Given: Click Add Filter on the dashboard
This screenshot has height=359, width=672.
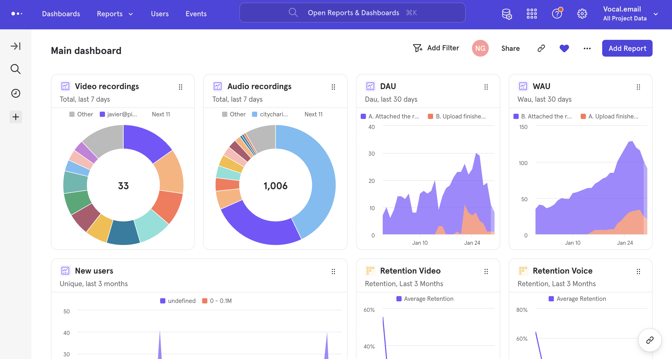Looking at the screenshot, I should pyautogui.click(x=436, y=48).
